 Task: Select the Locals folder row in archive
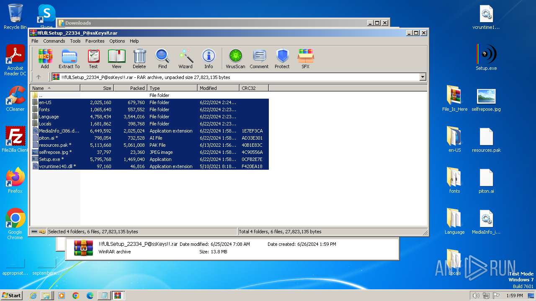coord(149,124)
